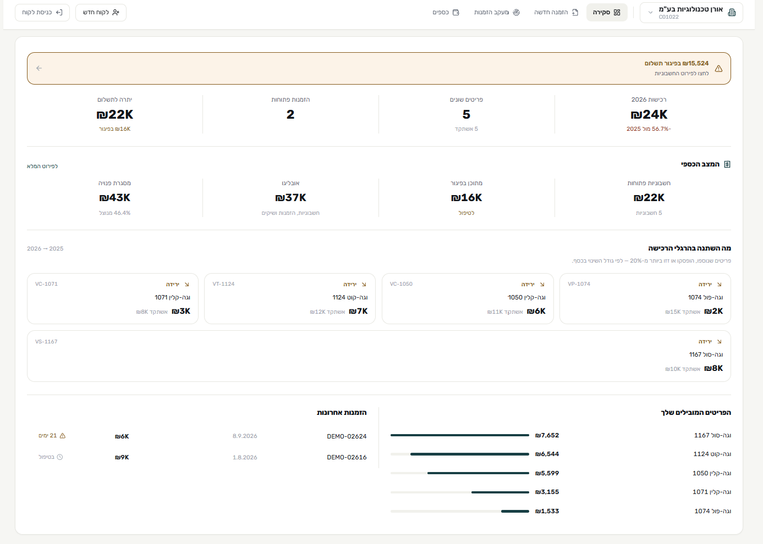Click the כניסת לקוח button
Image resolution: width=763 pixels, height=544 pixels.
[42, 12]
